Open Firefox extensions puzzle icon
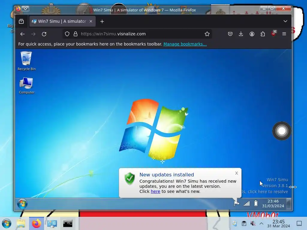Screen dimensions: 307x230 click(x=263, y=34)
